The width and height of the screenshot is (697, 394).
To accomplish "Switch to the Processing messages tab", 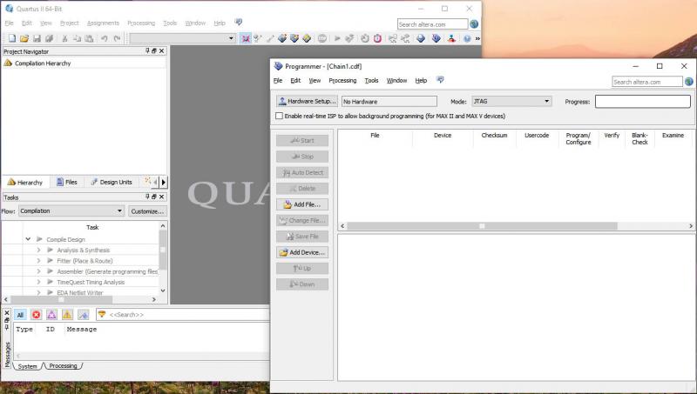I will pos(63,366).
